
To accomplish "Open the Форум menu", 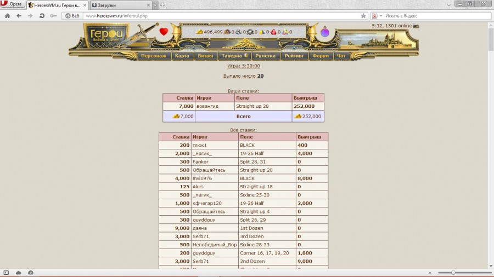I will point(321,56).
